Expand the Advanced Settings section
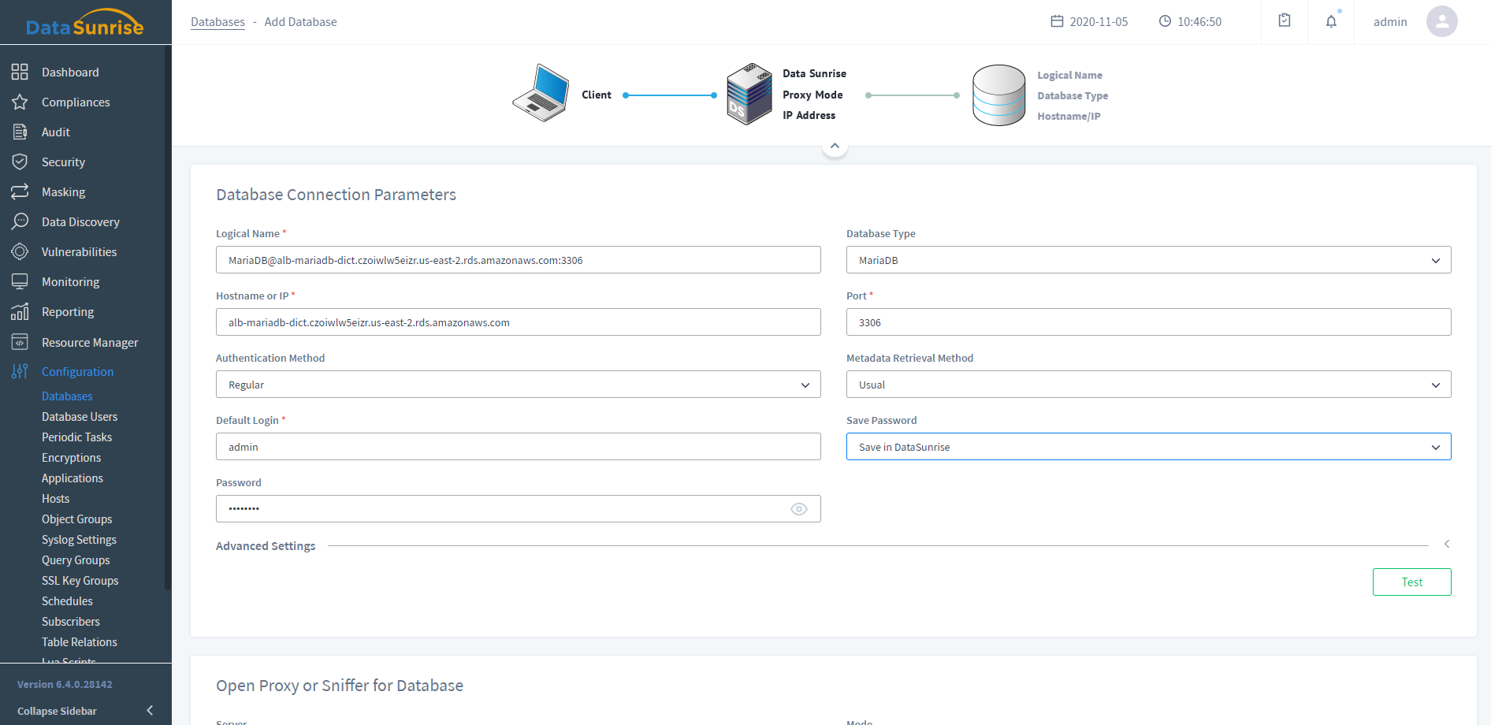 click(x=1446, y=545)
